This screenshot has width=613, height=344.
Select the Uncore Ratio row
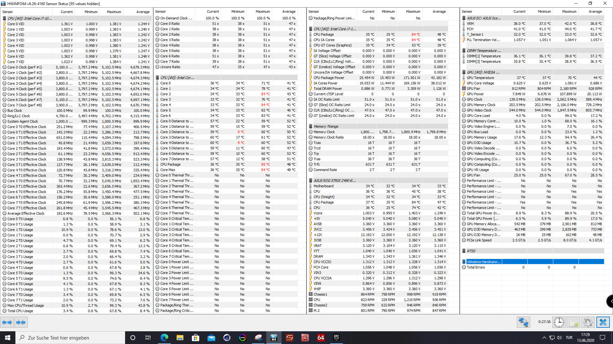pyautogui.click(x=226, y=67)
